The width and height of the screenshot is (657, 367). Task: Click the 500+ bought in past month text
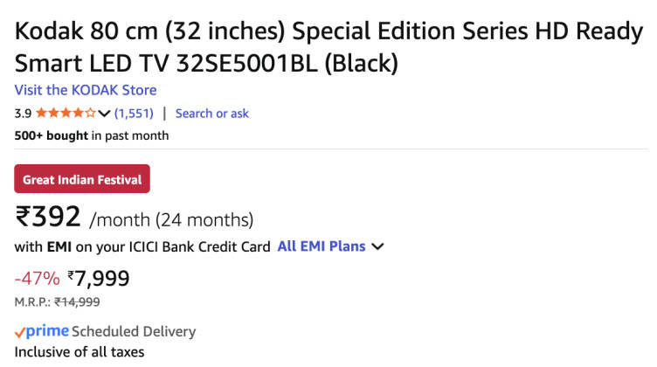(x=92, y=135)
